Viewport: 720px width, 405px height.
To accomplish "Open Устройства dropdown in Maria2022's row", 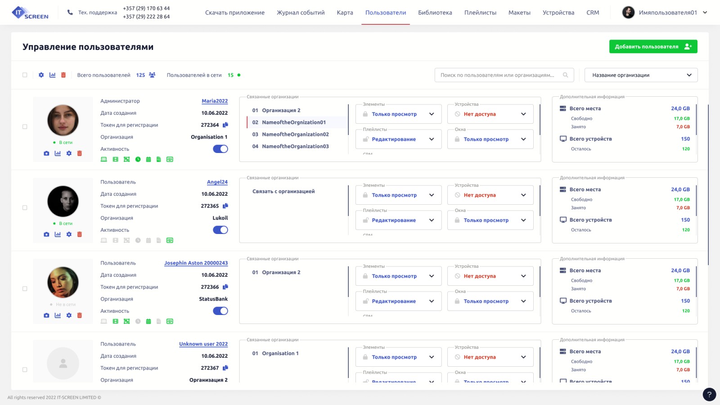I will 490,114.
